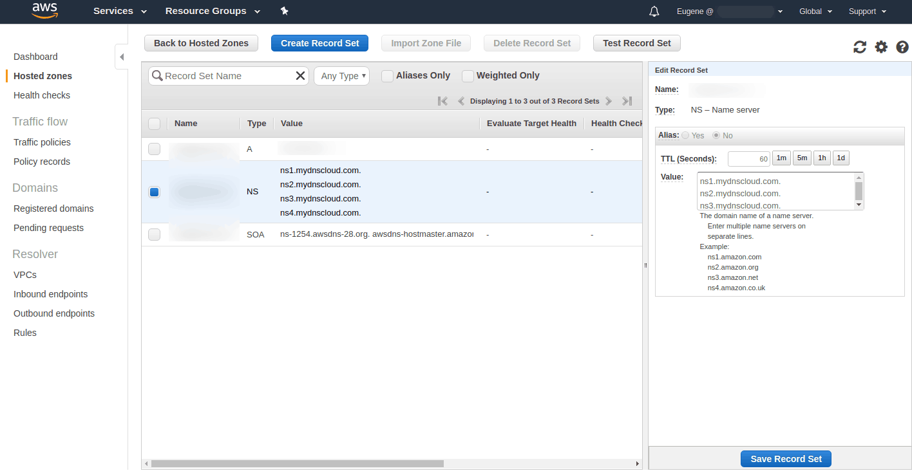
Task: Go Back to Hosted Zones
Action: (x=201, y=42)
